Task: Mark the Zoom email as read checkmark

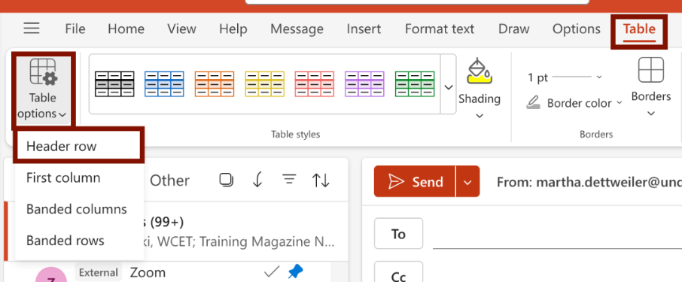Action: [272, 272]
